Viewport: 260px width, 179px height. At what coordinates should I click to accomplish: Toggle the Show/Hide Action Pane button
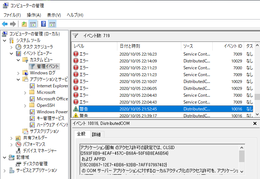(52, 24)
